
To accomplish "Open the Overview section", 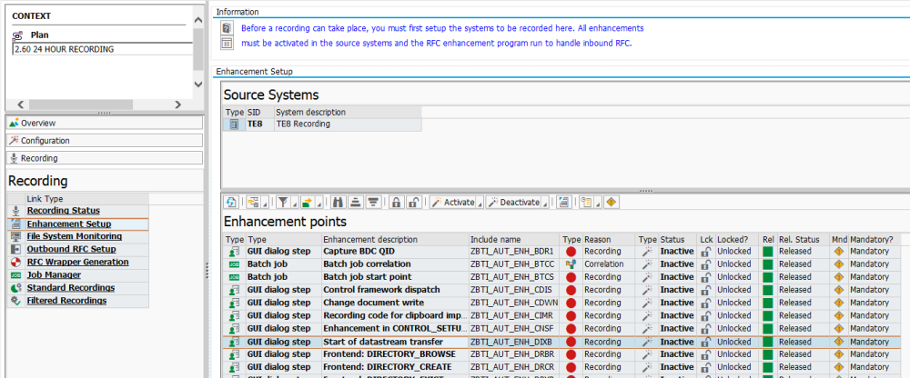I will point(105,123).
